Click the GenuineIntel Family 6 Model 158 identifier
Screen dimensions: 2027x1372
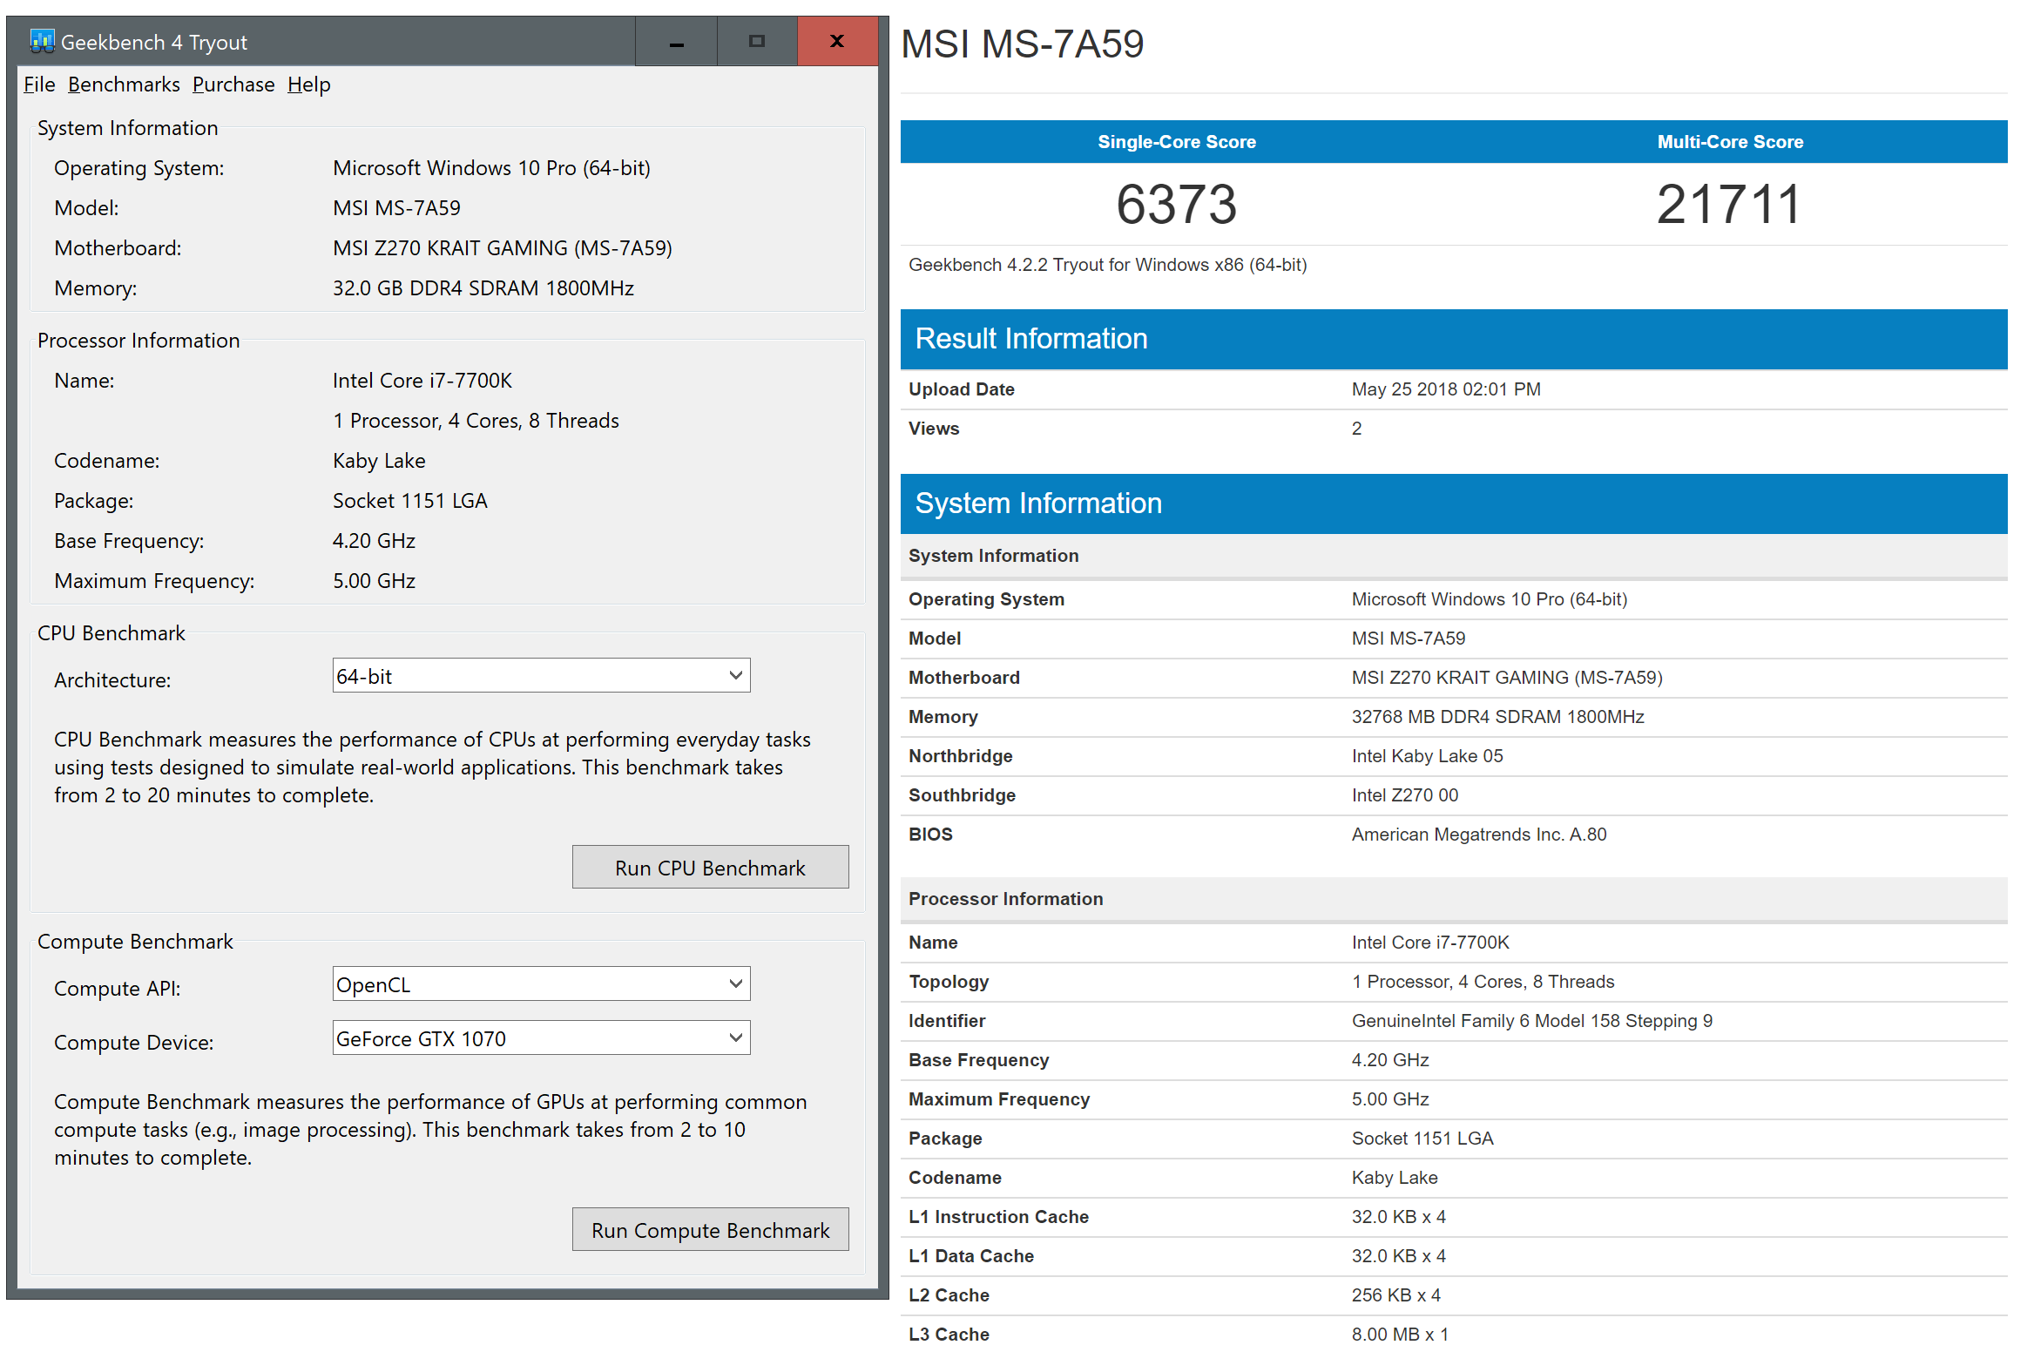click(1532, 1022)
